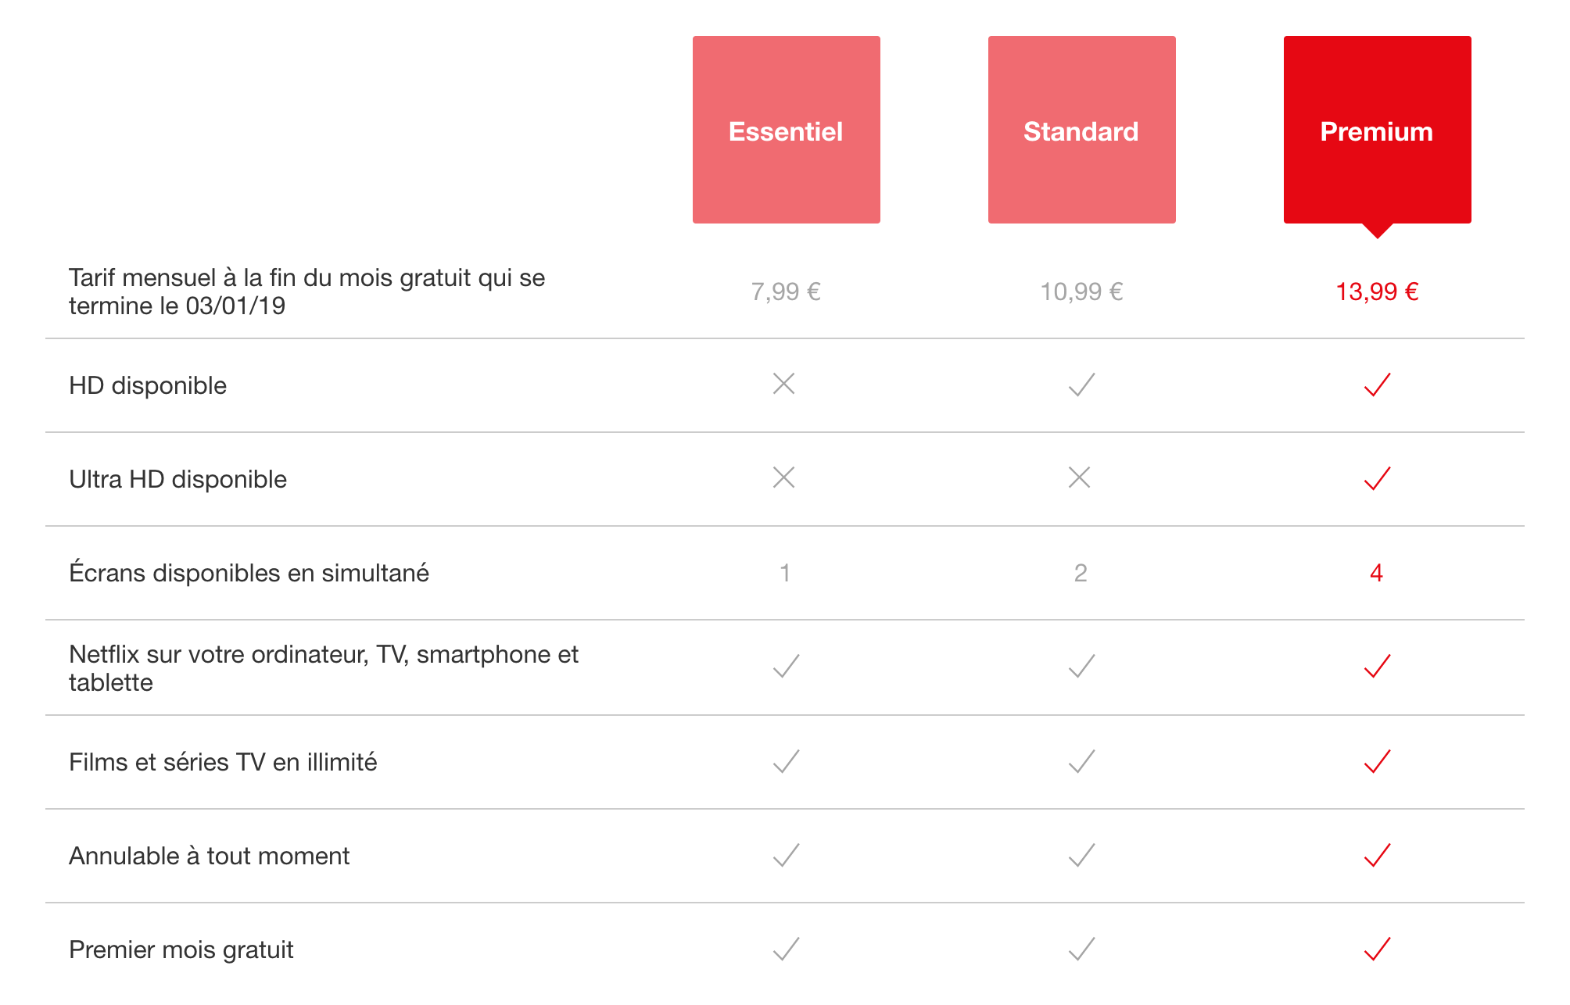
Task: Select the red Premium plan tile
Action: (1377, 130)
